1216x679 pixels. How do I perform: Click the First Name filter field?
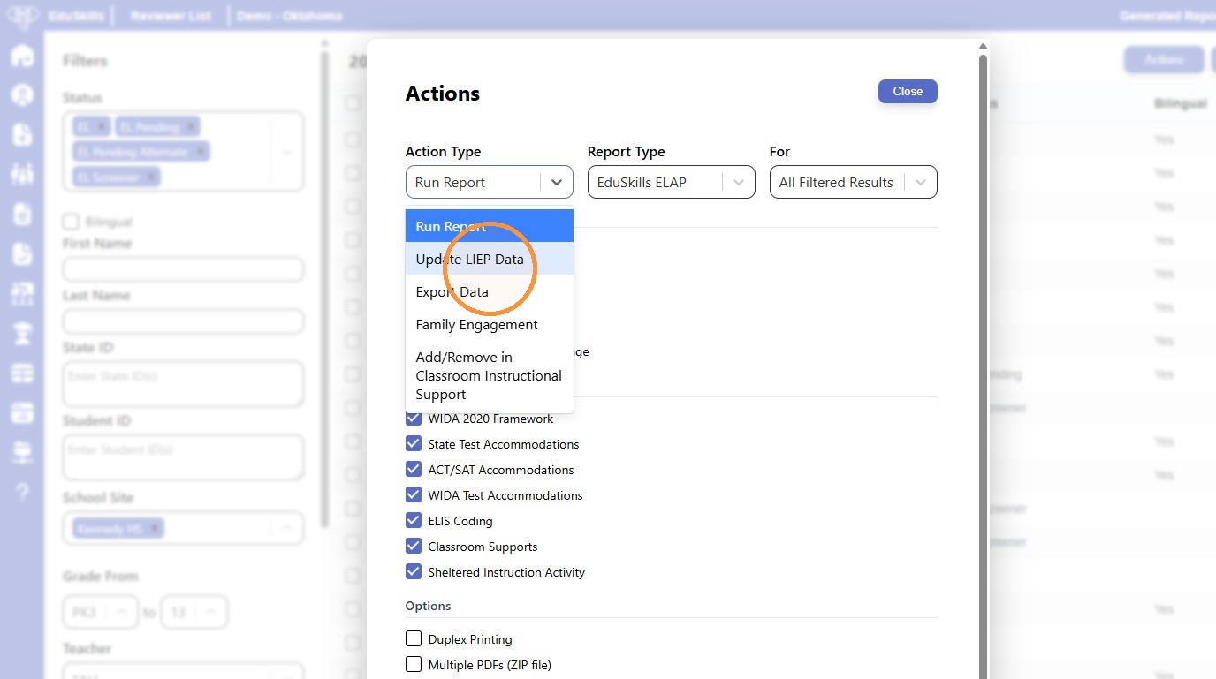pos(184,269)
